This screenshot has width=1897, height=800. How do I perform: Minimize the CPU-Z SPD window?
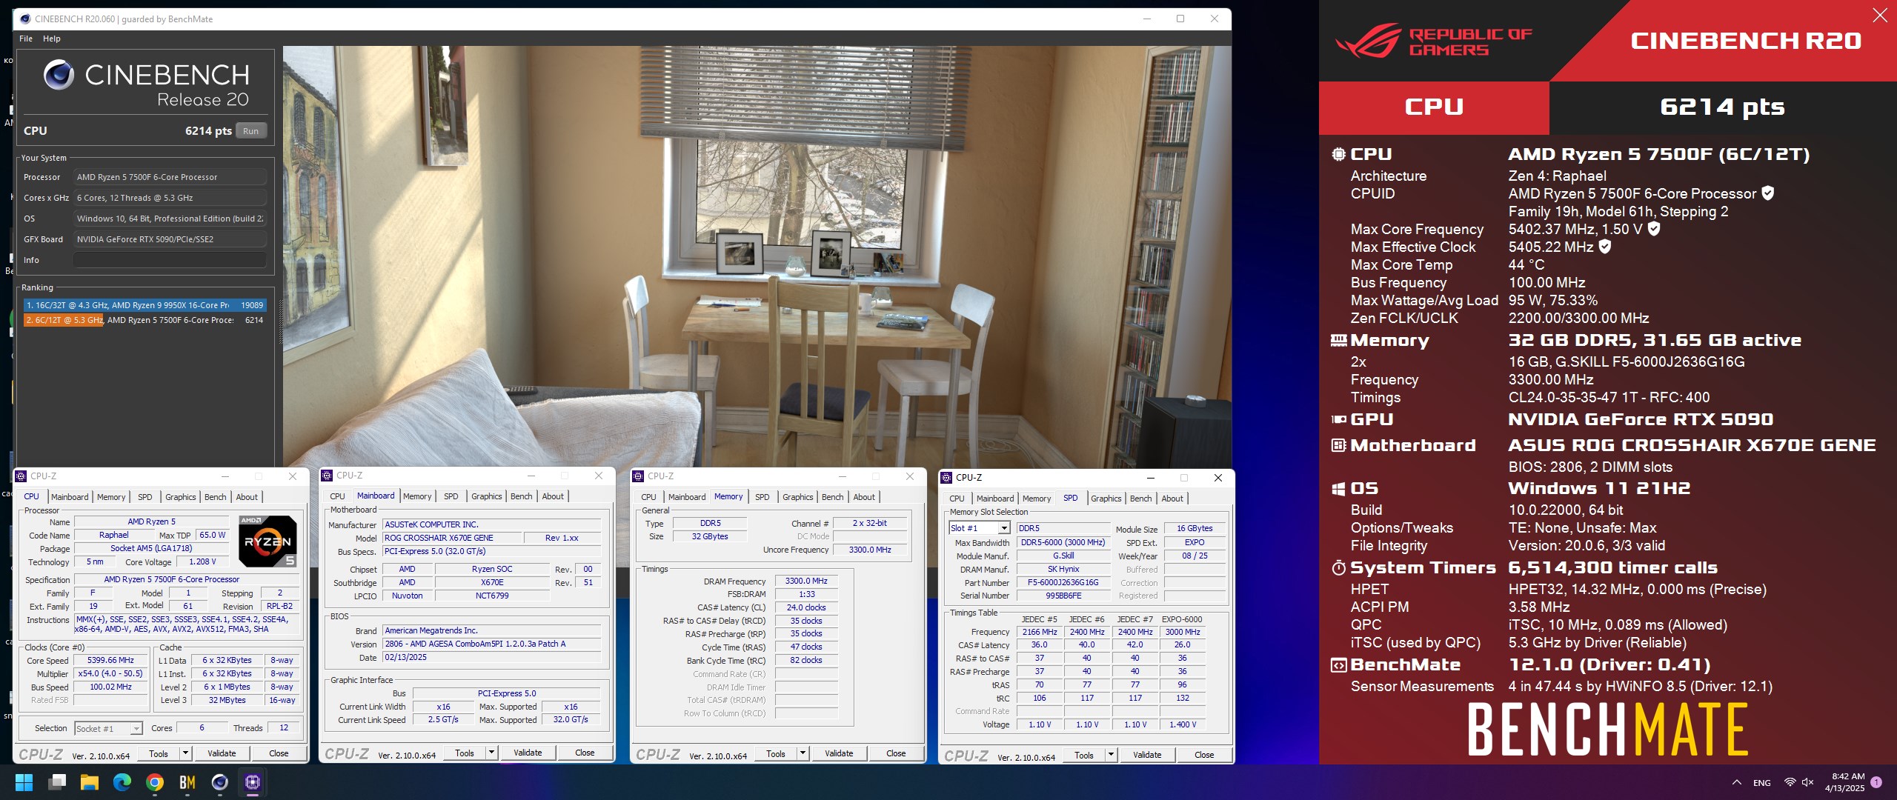[1151, 478]
